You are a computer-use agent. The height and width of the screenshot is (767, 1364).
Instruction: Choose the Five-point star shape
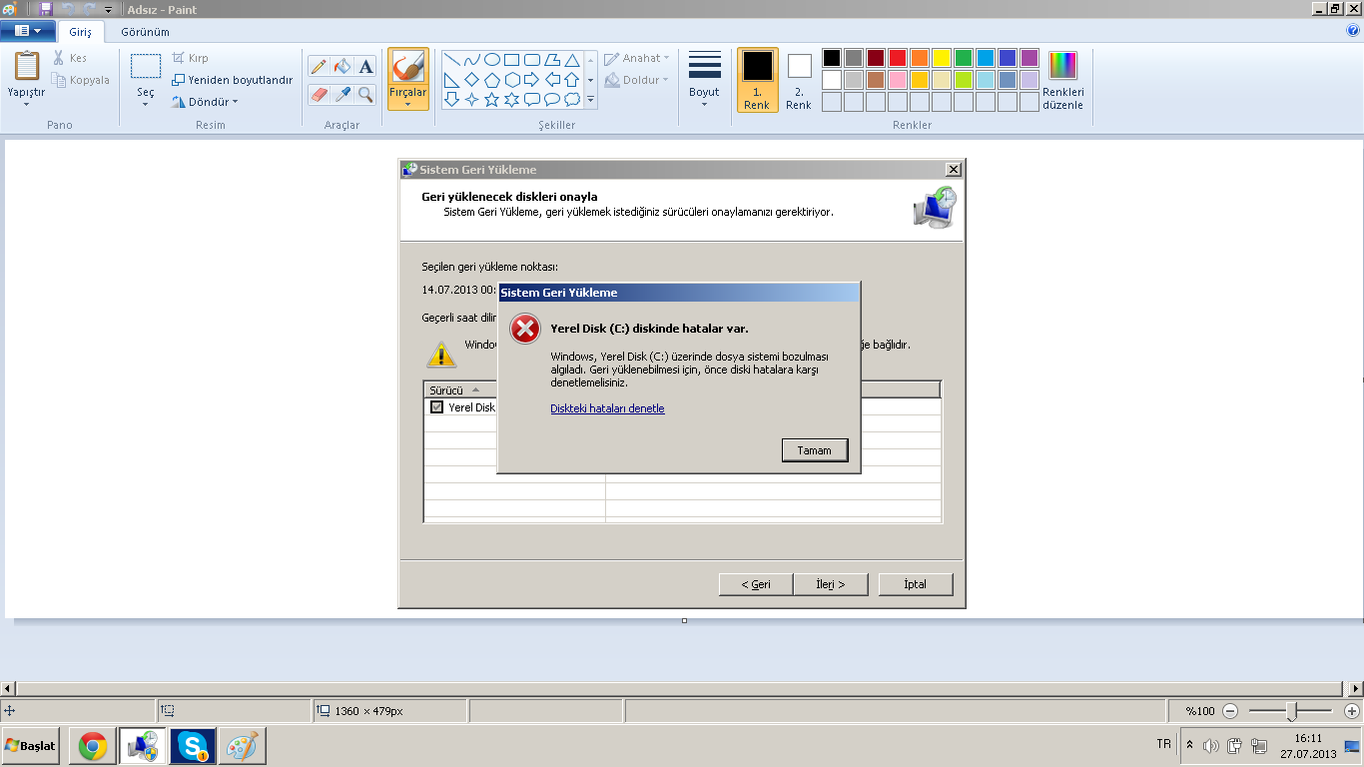491,99
